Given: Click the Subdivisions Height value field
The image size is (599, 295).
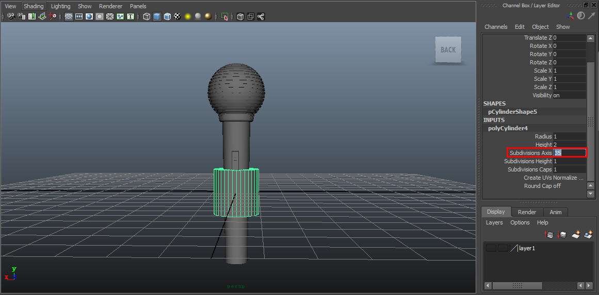Looking at the screenshot, I should point(569,161).
